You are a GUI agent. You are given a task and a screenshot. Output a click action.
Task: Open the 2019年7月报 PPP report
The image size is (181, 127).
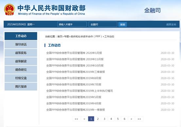(x=74, y=85)
